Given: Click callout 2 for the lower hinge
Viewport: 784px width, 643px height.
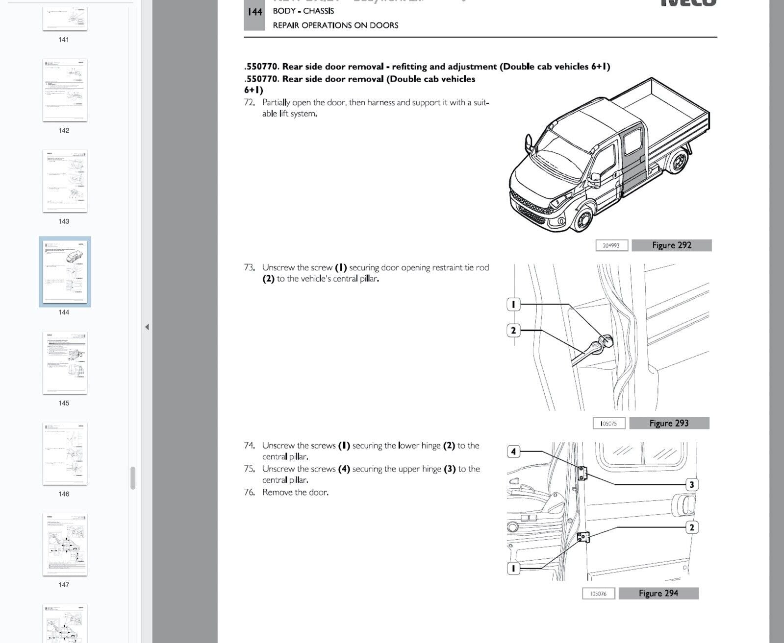Looking at the screenshot, I should coord(691,527).
